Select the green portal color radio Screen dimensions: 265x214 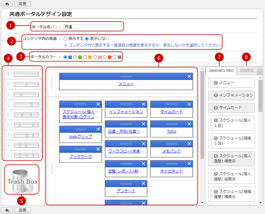pos(75,57)
